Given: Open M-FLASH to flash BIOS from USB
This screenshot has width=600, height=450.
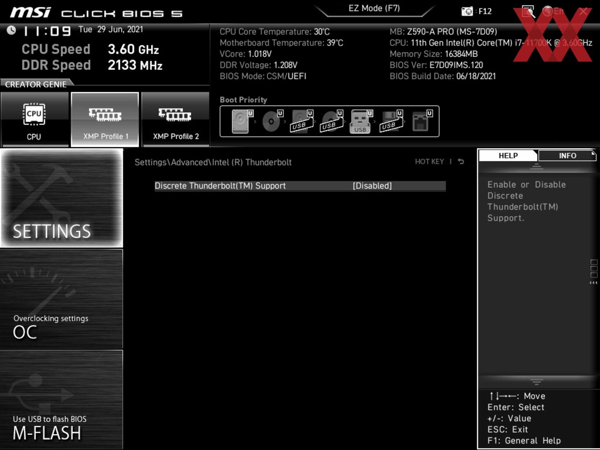Looking at the screenshot, I should (62, 400).
